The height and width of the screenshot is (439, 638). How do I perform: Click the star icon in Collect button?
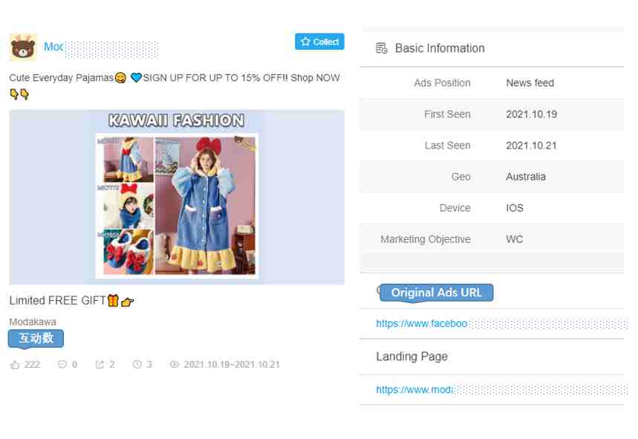pos(305,42)
